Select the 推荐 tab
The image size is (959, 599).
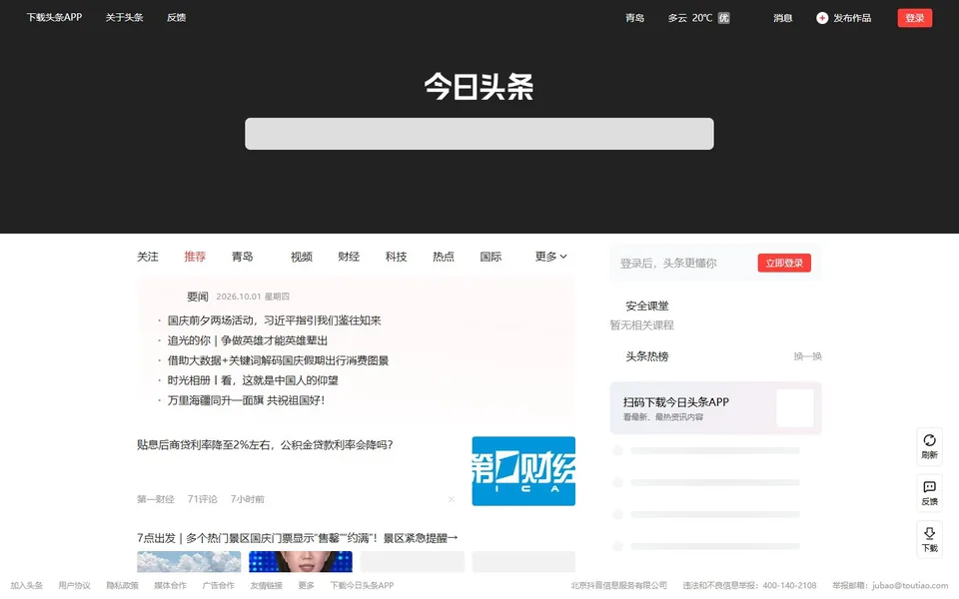[x=195, y=257]
